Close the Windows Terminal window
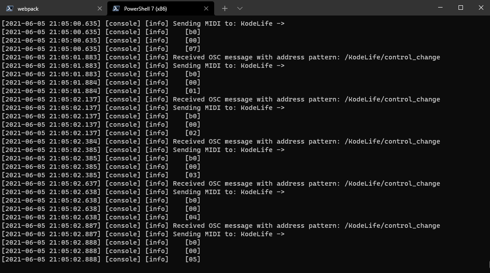490x273 pixels. coord(481,8)
